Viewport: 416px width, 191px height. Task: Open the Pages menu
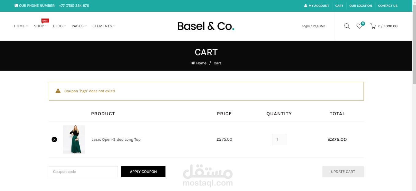[x=79, y=26]
